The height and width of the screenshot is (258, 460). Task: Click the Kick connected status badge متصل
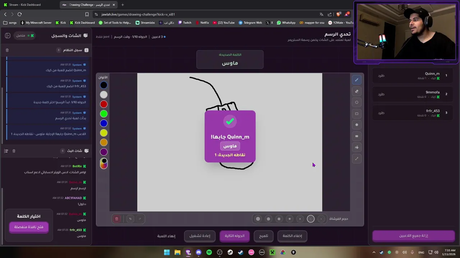(x=25, y=35)
